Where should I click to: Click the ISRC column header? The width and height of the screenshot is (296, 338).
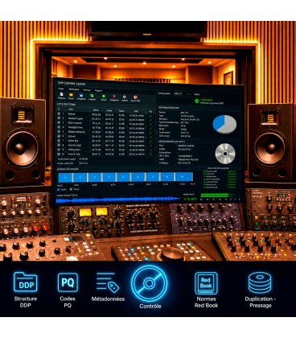[x=137, y=111]
